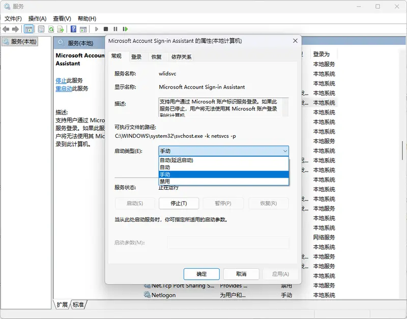The width and height of the screenshot is (407, 319).
Task: Select 服务(本地) in the left tree
Action: [20, 42]
